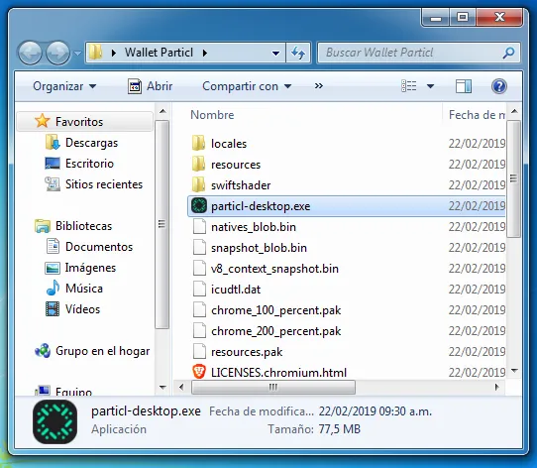Click the navigation pane scroll down arrow
The height and width of the screenshot is (468, 537).
[x=162, y=388]
